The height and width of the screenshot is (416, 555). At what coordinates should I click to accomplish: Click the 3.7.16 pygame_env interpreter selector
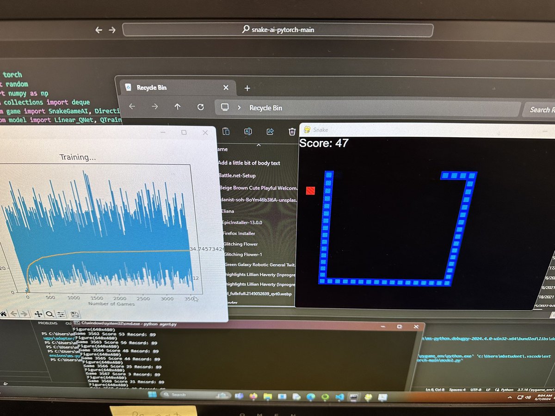click(x=536, y=390)
